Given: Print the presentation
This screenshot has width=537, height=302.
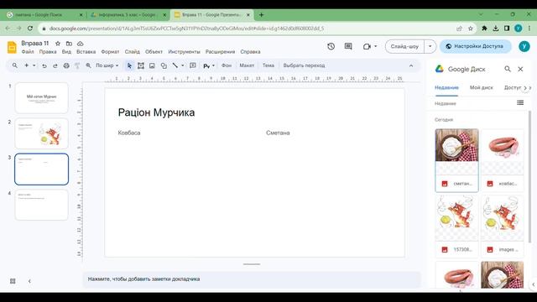Looking at the screenshot, I should coord(66,65).
